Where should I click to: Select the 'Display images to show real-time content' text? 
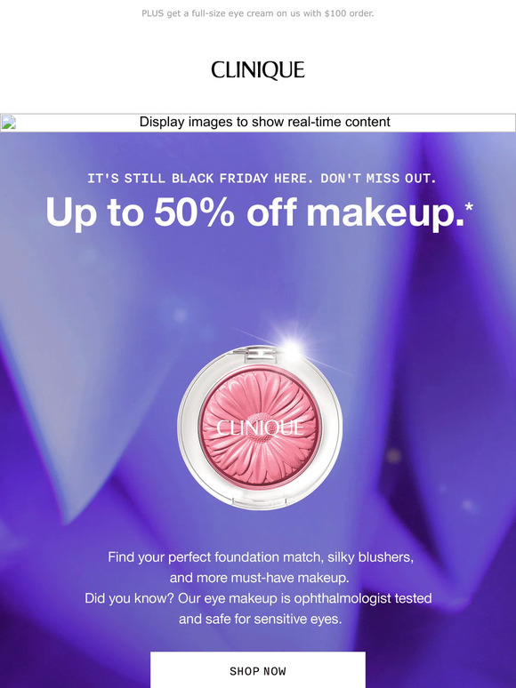(264, 122)
